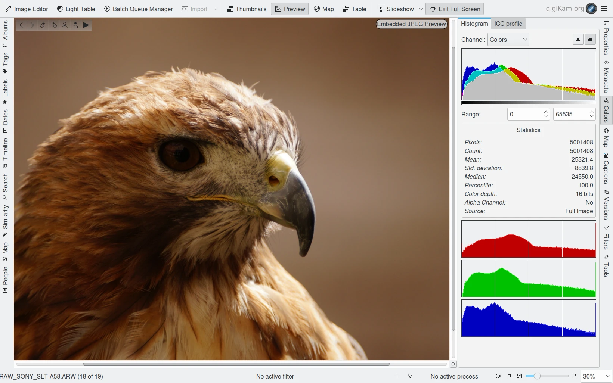Toggle linear histogram scale button
Screen dimensions: 613x383
pos(578,39)
